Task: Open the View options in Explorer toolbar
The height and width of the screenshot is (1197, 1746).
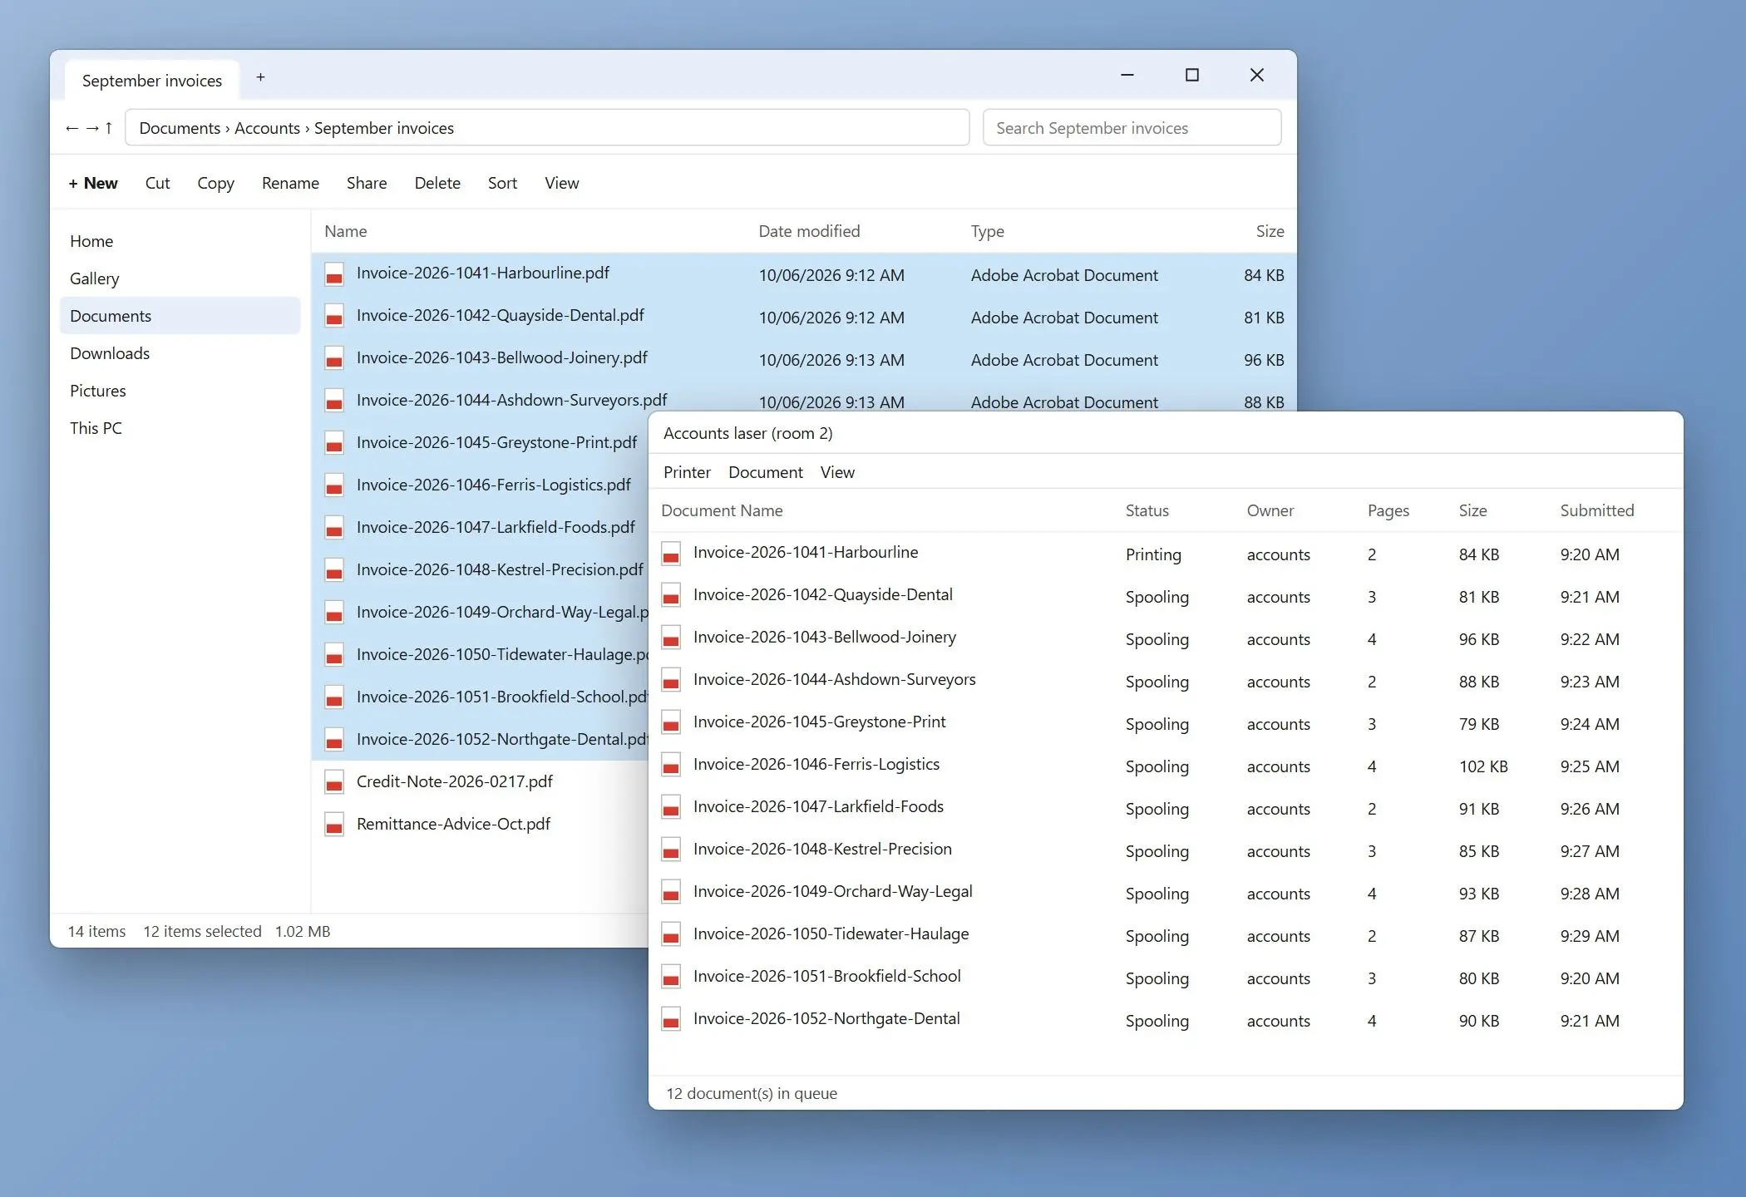Action: pyautogui.click(x=562, y=183)
